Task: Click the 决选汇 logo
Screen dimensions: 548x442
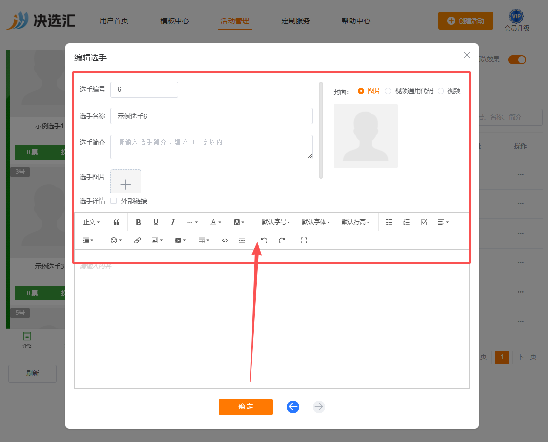Action: [41, 20]
